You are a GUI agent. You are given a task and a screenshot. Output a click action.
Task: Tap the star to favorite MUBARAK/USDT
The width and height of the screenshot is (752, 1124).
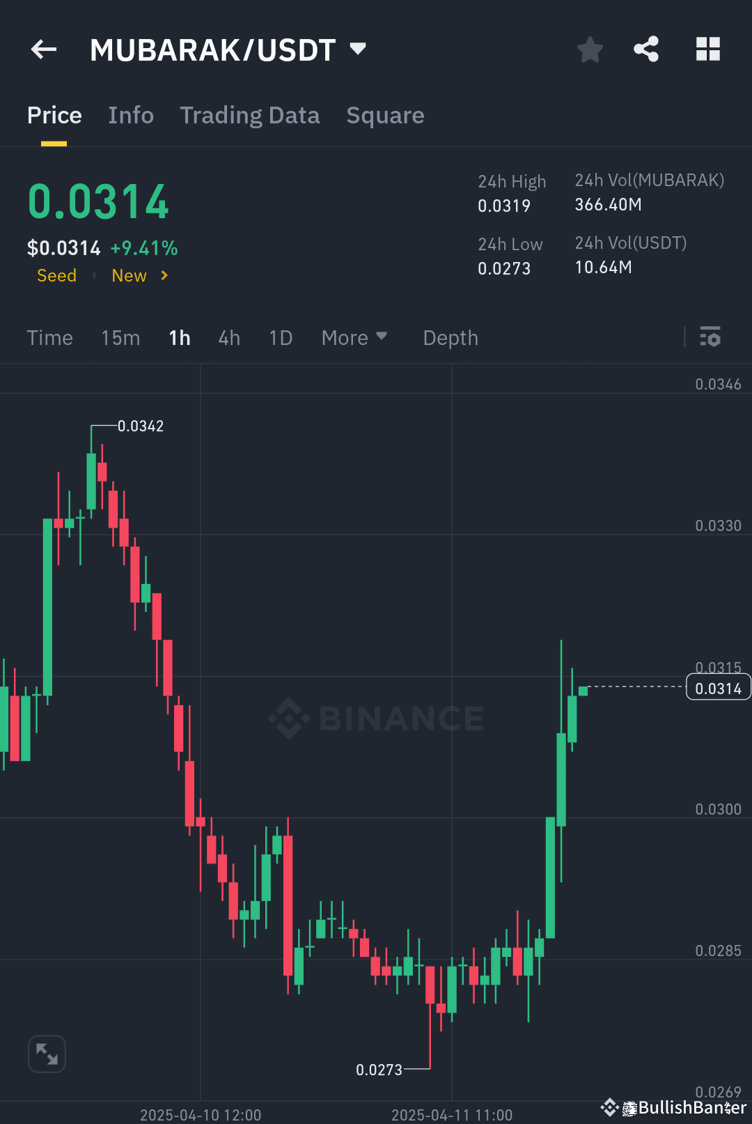[x=590, y=49]
